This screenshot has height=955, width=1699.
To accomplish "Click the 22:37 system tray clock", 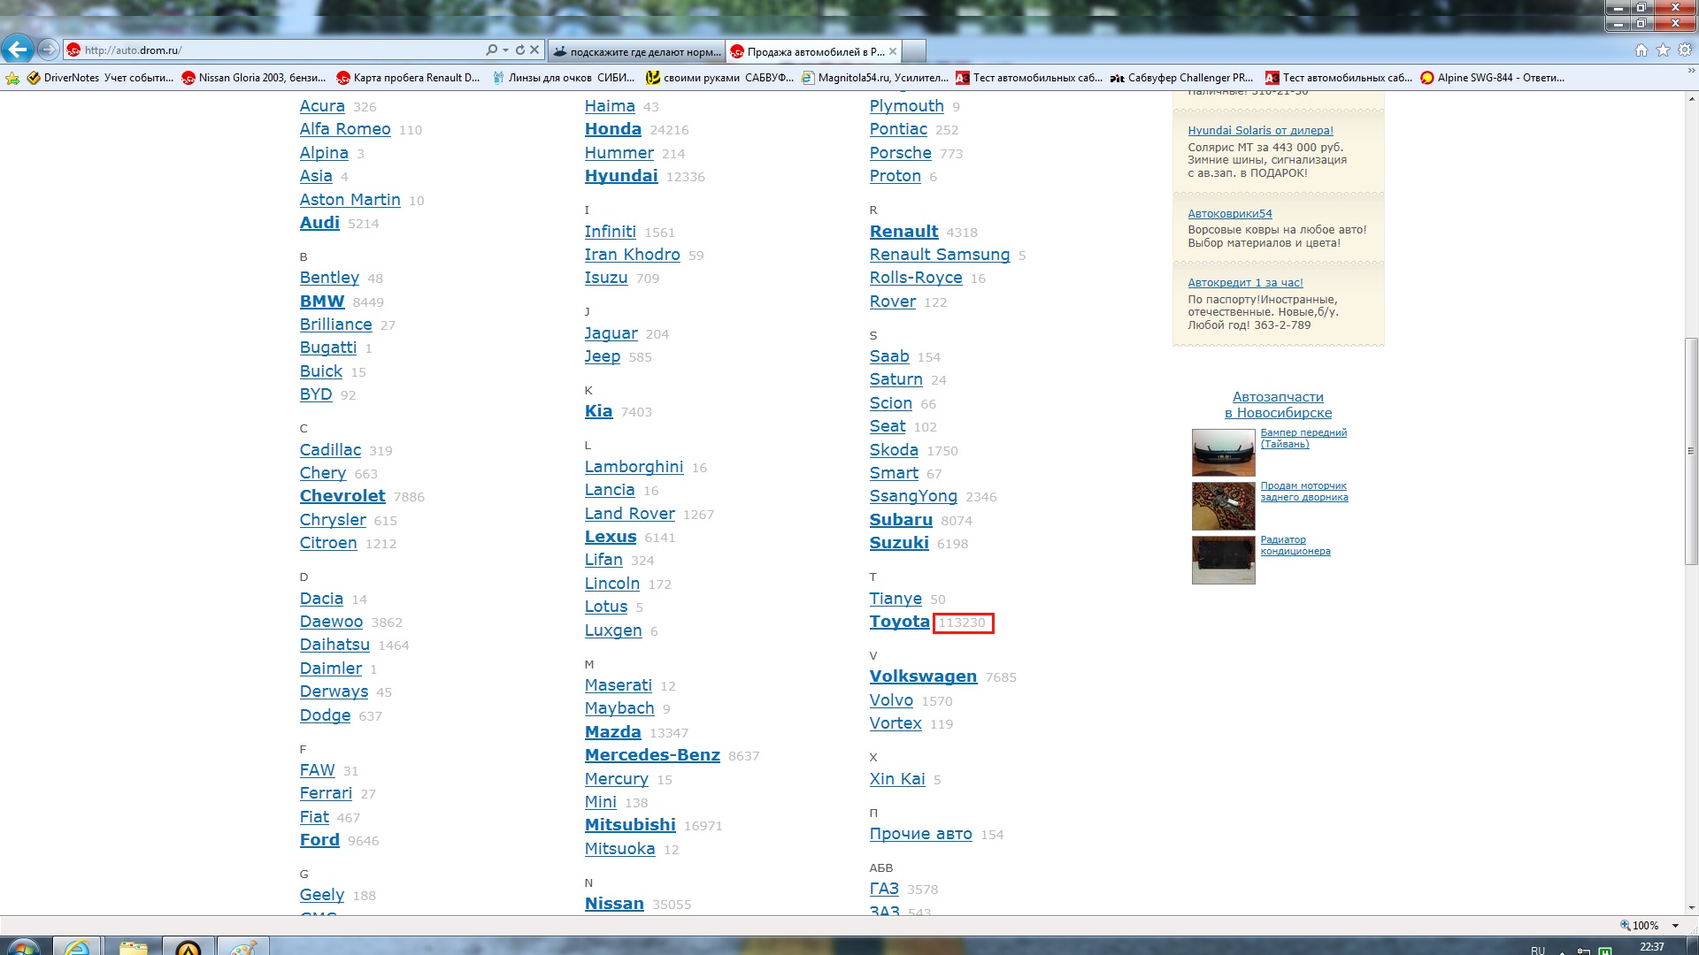I will pos(1651,947).
